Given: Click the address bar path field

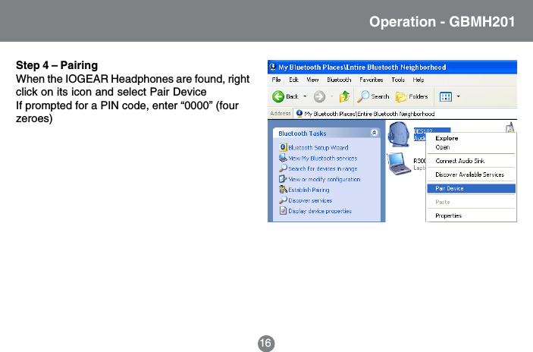Looking at the screenshot, I should coord(405,114).
